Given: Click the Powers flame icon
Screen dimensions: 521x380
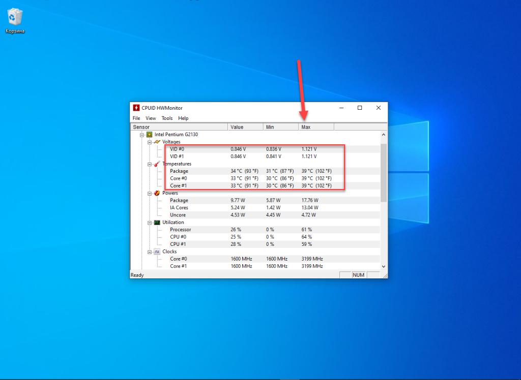Looking at the screenshot, I should point(157,193).
